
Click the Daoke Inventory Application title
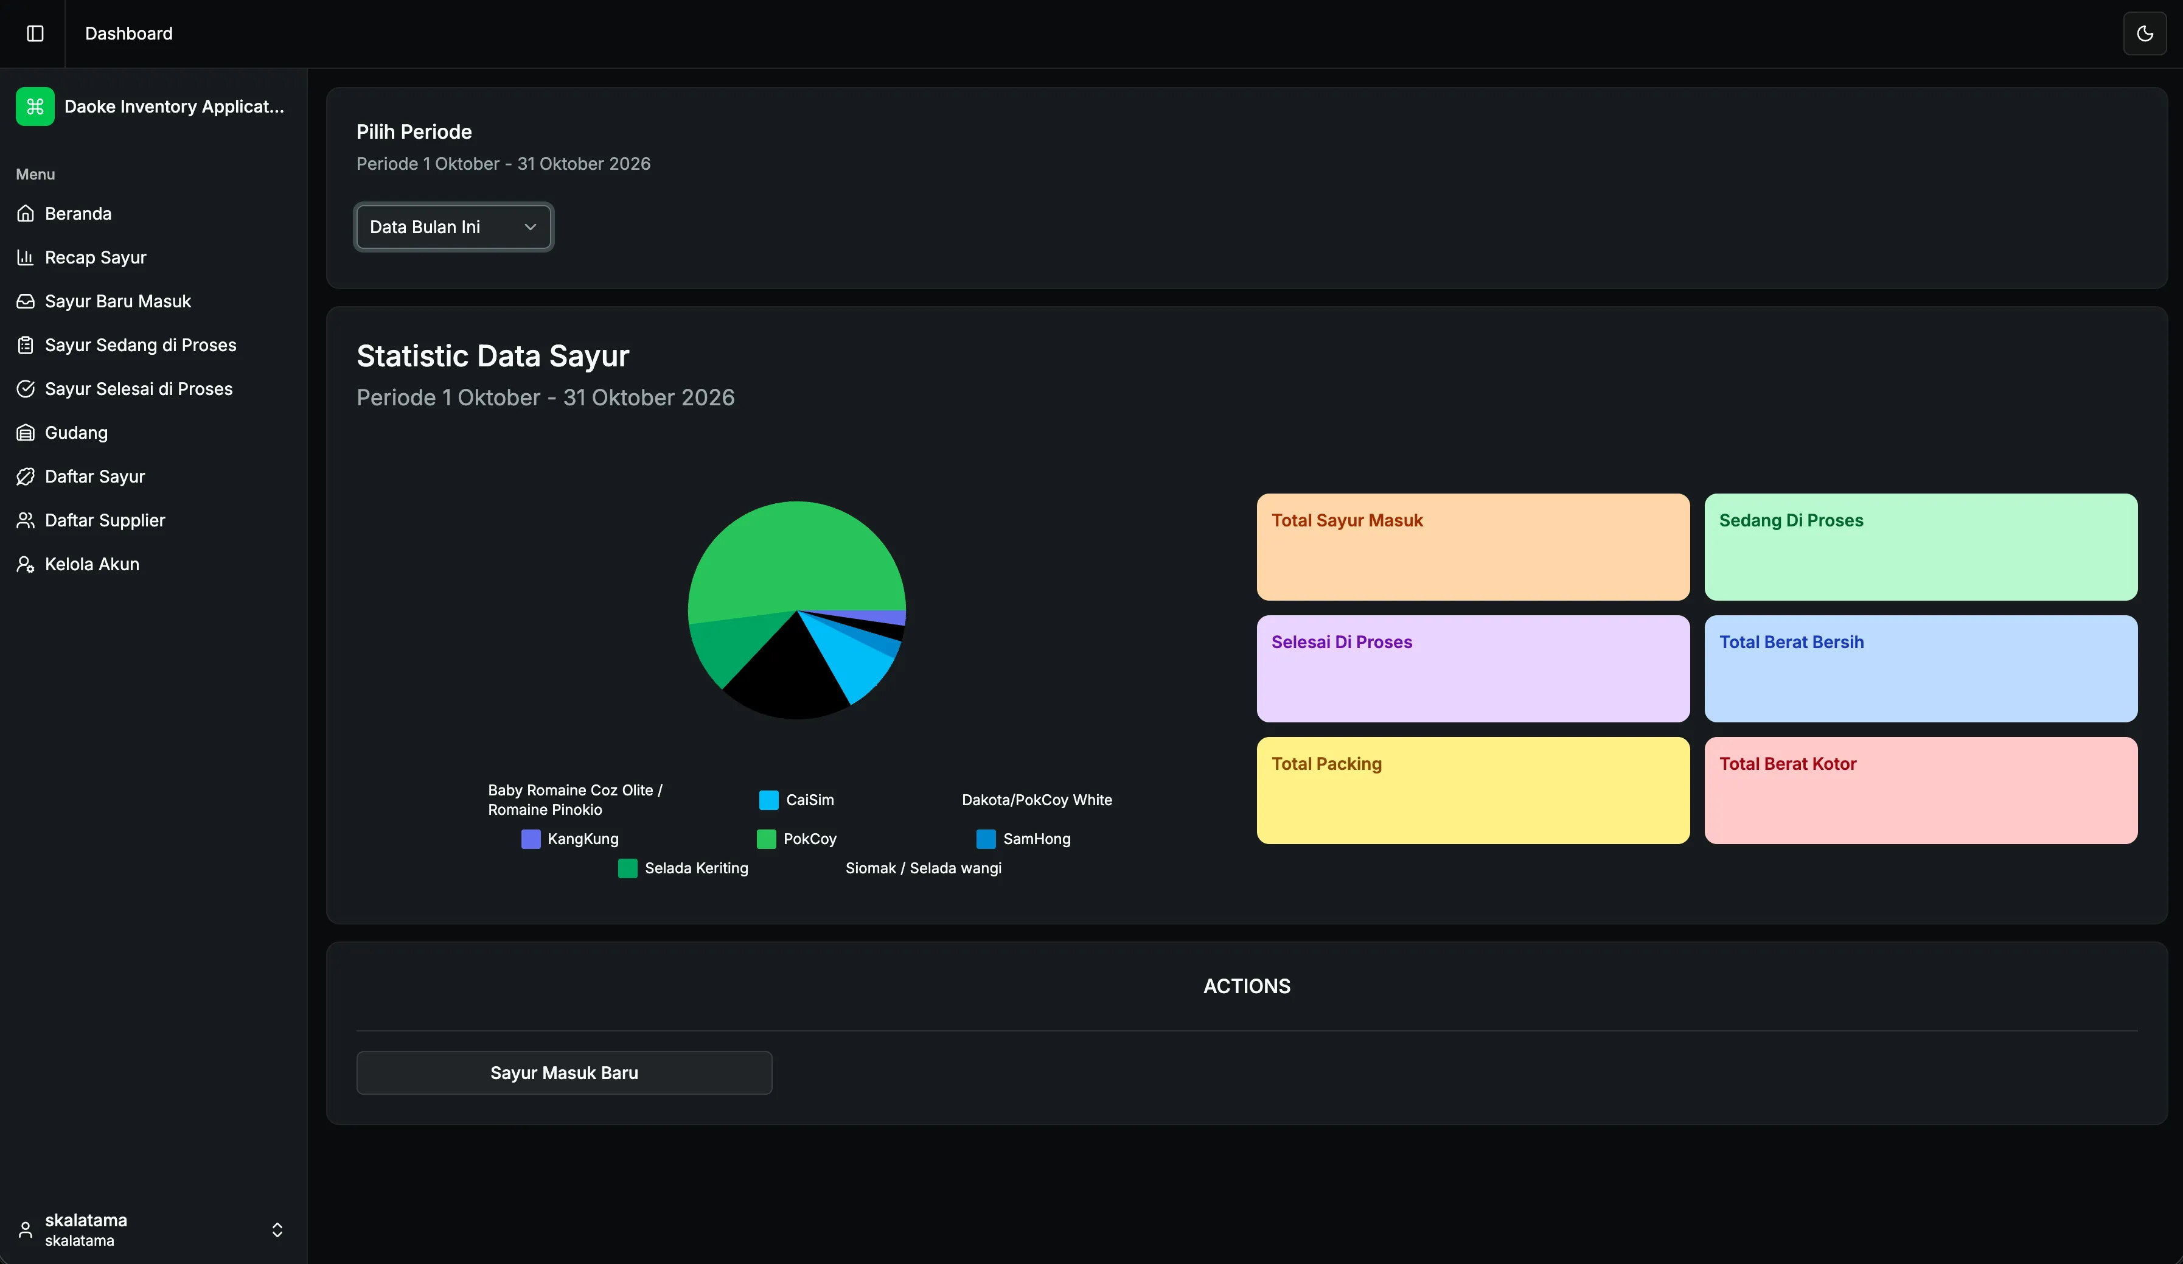click(x=174, y=106)
